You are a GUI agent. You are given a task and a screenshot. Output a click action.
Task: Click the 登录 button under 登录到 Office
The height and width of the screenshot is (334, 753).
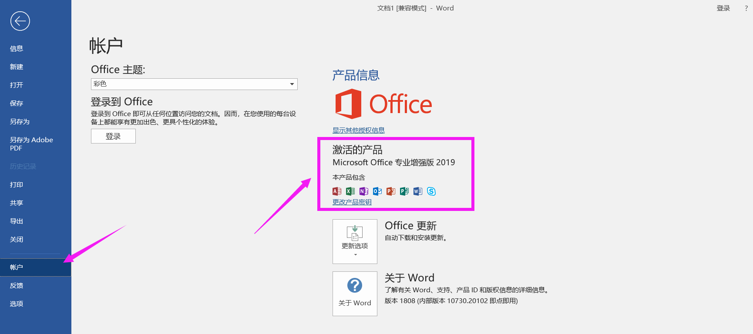pyautogui.click(x=113, y=136)
